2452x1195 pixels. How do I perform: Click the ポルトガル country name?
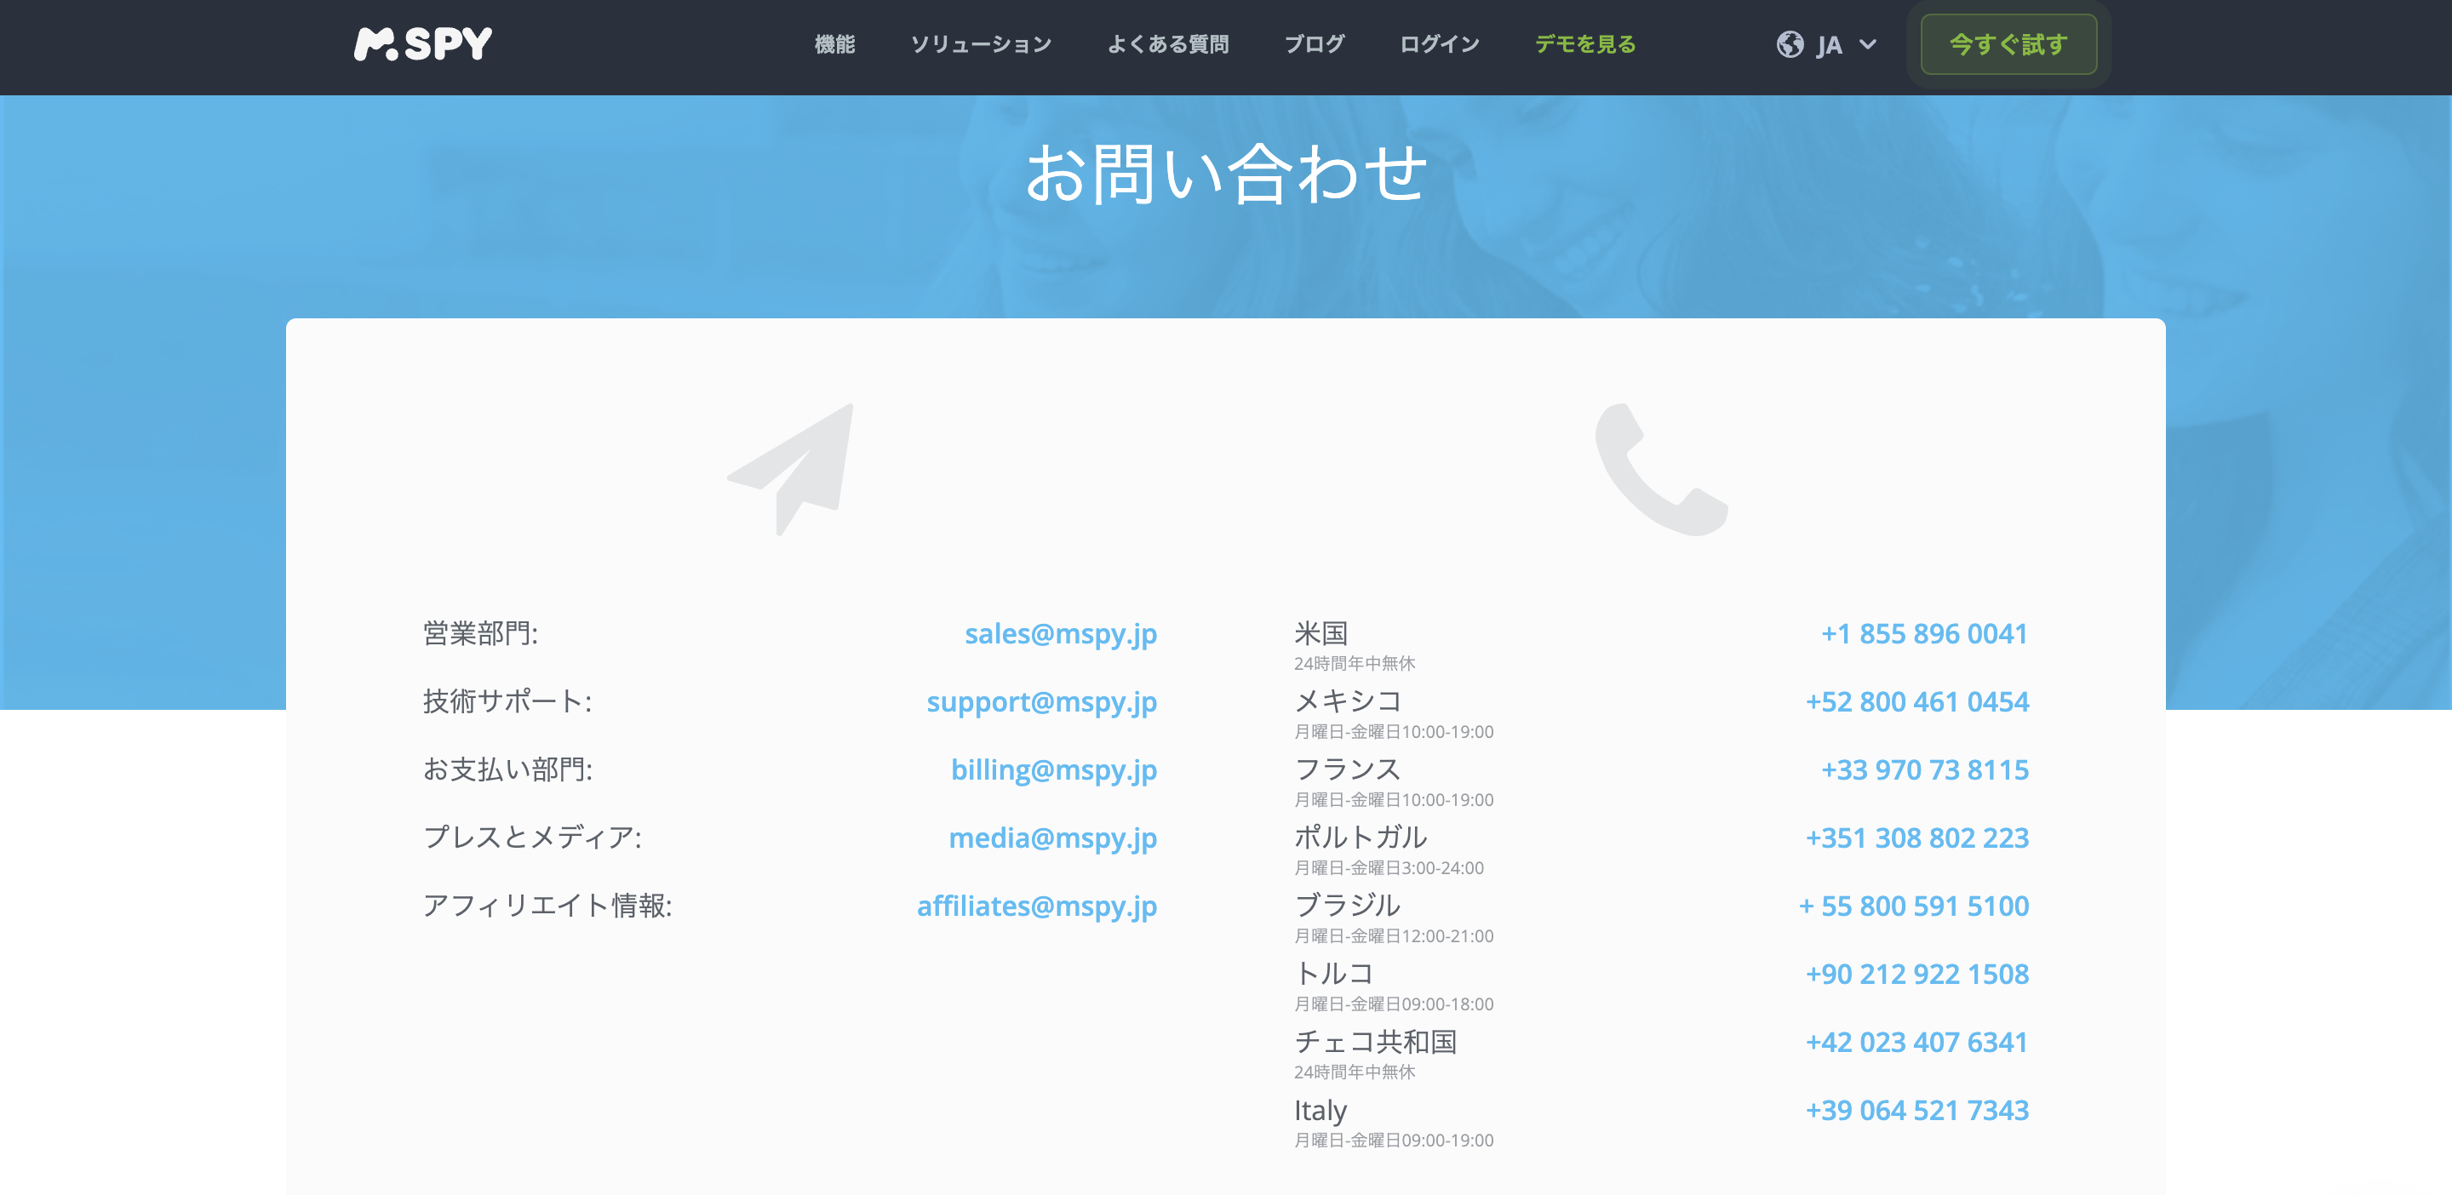[x=1361, y=838]
